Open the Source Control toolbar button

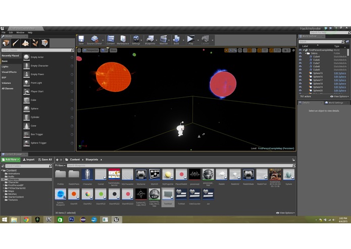point(94,39)
